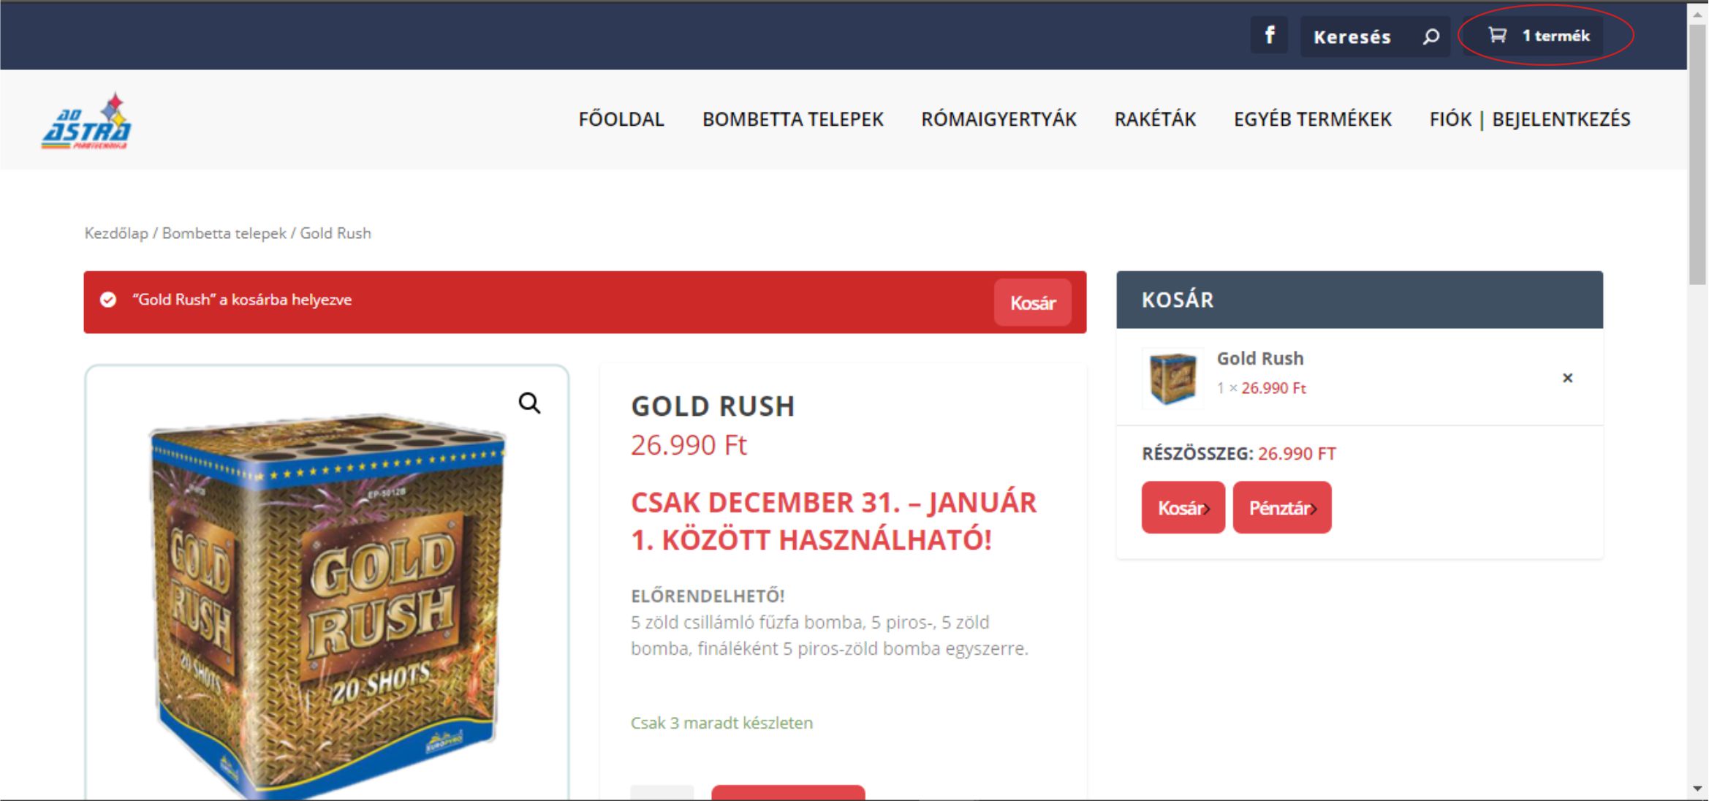
Task: Open RAKÉTÁK menu
Action: pos(1155,119)
